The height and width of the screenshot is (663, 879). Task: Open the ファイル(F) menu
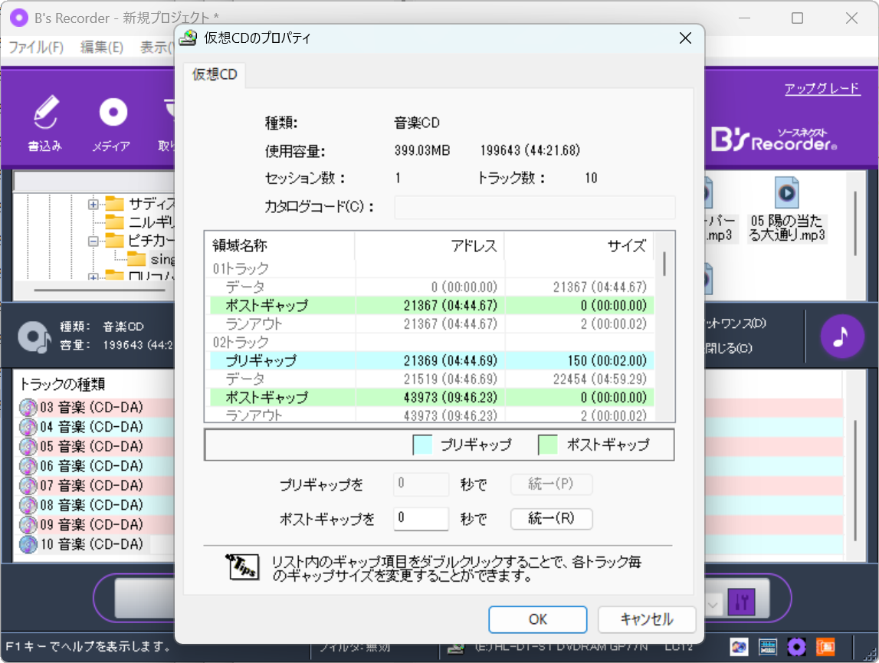(36, 47)
